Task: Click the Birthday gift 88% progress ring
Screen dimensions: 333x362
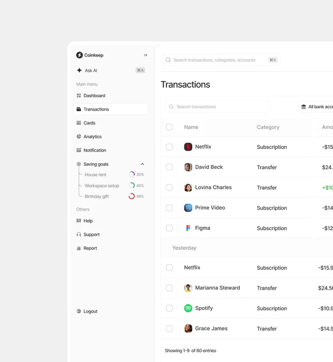Action: click(x=132, y=196)
